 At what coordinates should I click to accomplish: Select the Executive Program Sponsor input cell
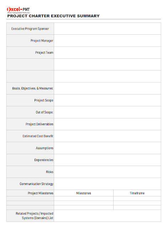[108, 29]
